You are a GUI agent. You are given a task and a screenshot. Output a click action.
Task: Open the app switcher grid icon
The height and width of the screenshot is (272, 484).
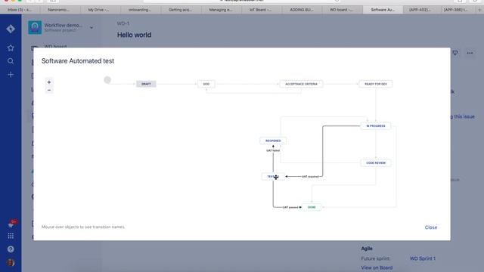(11, 236)
